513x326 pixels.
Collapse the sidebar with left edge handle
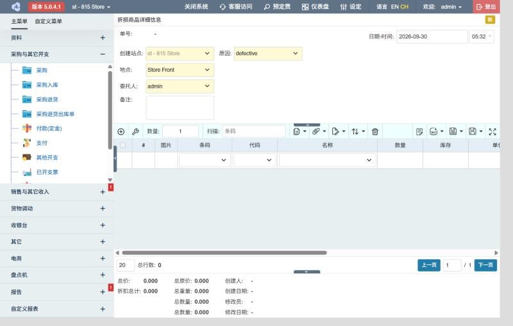[115, 159]
